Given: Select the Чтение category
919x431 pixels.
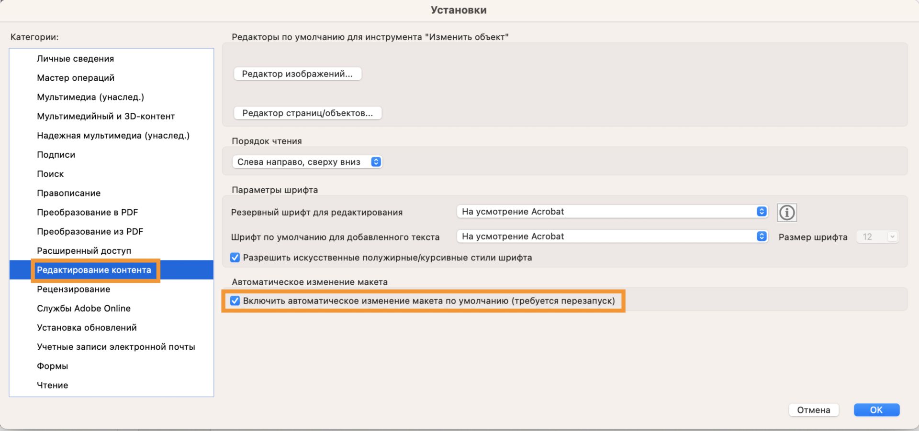Looking at the screenshot, I should 53,385.
